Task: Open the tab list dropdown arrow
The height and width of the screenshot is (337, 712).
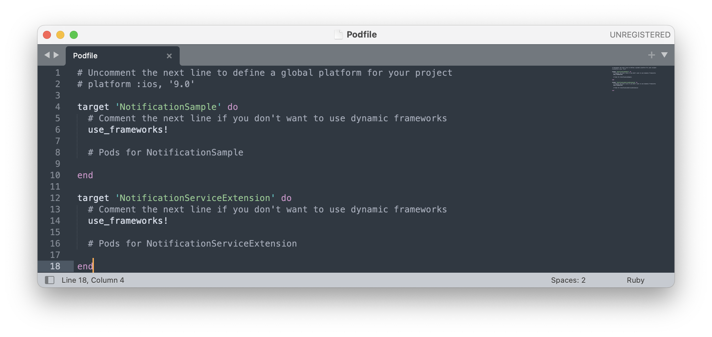Action: (664, 55)
